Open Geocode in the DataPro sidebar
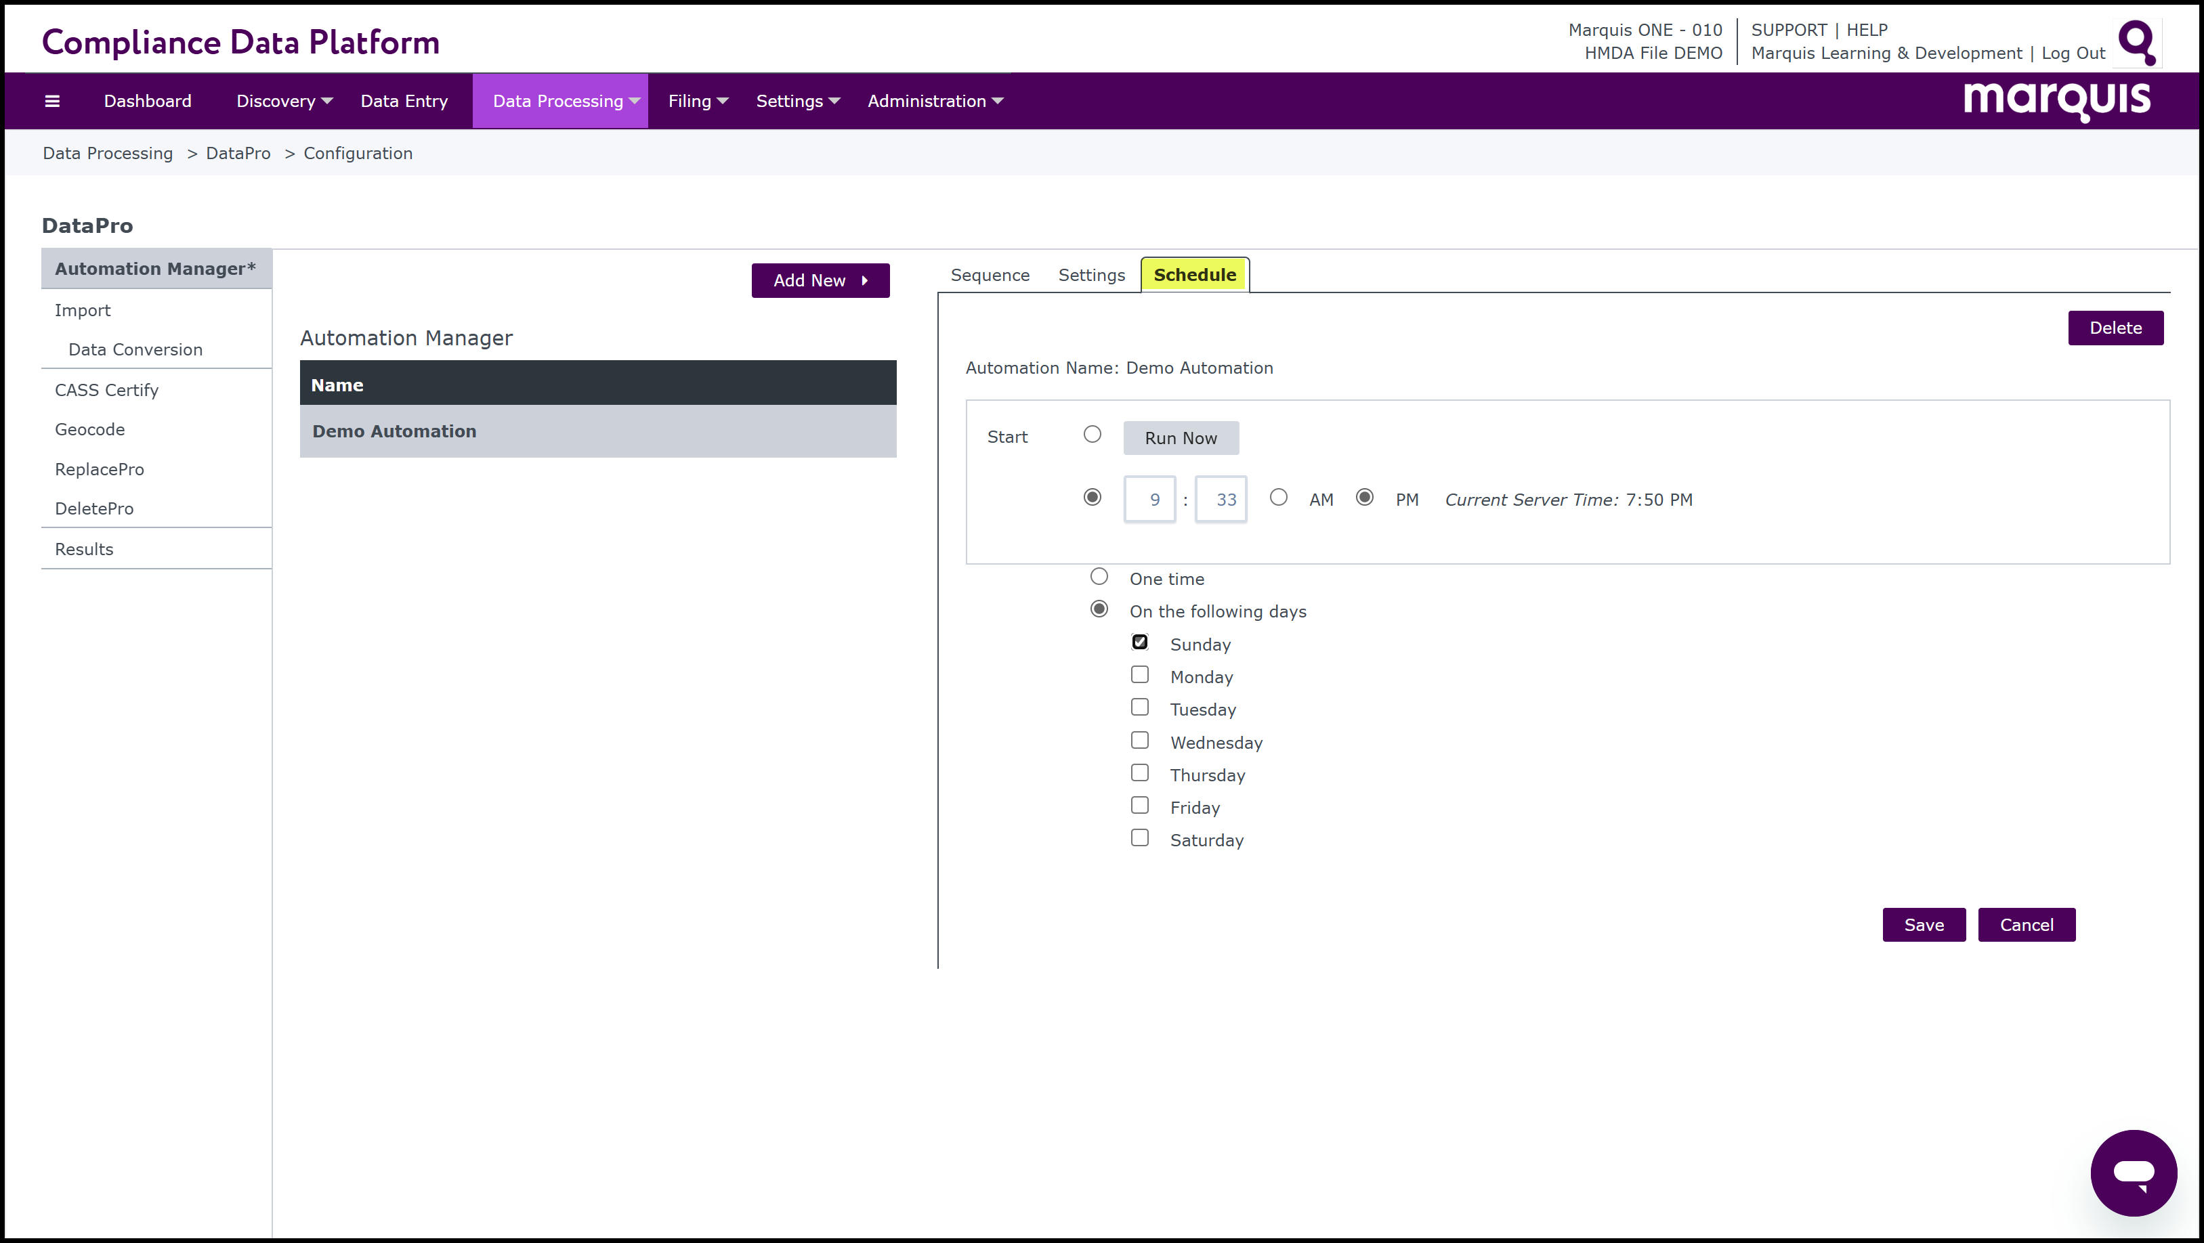This screenshot has width=2204, height=1243. point(90,429)
